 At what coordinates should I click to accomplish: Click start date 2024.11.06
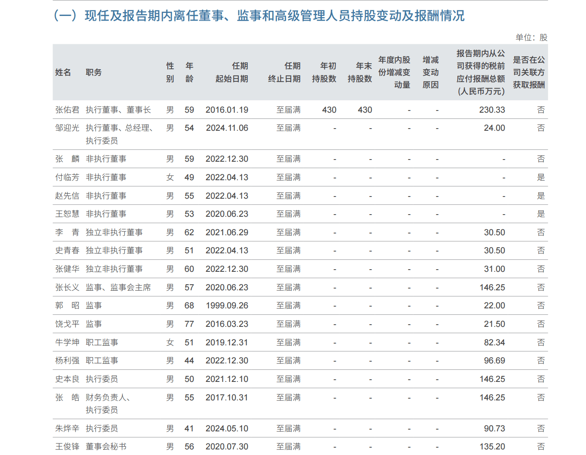[227, 128]
